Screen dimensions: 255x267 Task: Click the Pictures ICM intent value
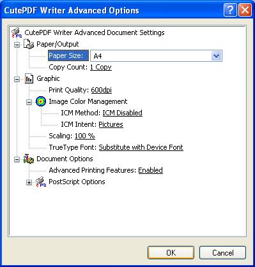(x=111, y=124)
